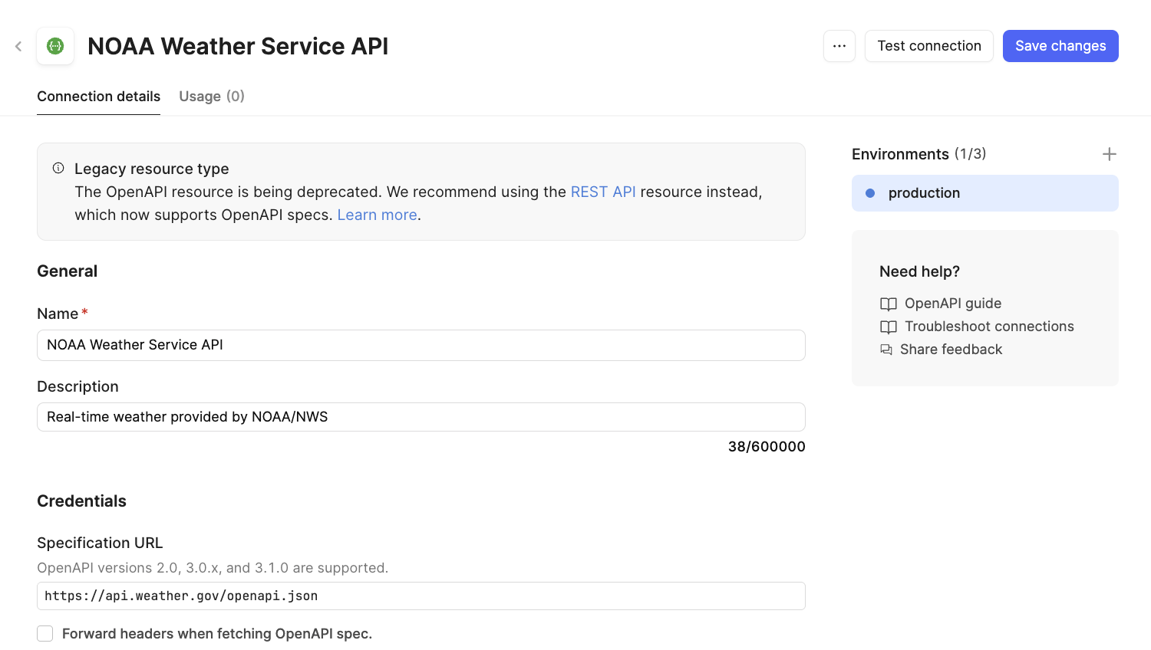This screenshot has height=650, width=1151.
Task: Click the Specification URL field
Action: pyautogui.click(x=420, y=596)
